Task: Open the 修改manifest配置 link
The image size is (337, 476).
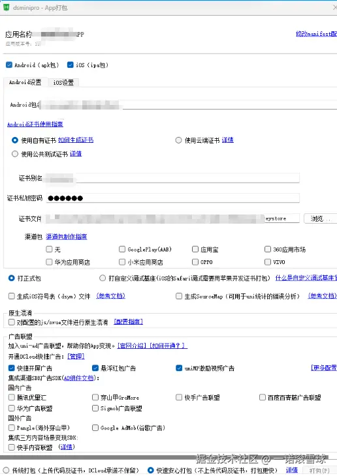Action: click(x=316, y=34)
